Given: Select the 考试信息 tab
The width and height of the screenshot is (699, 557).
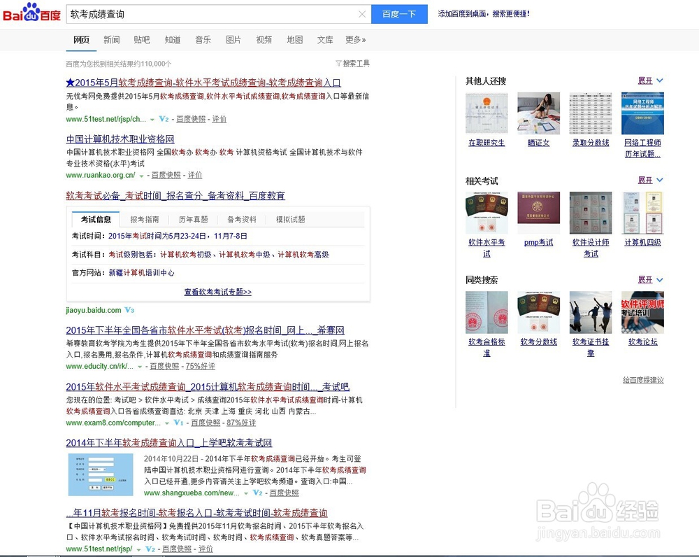Looking at the screenshot, I should [x=96, y=219].
